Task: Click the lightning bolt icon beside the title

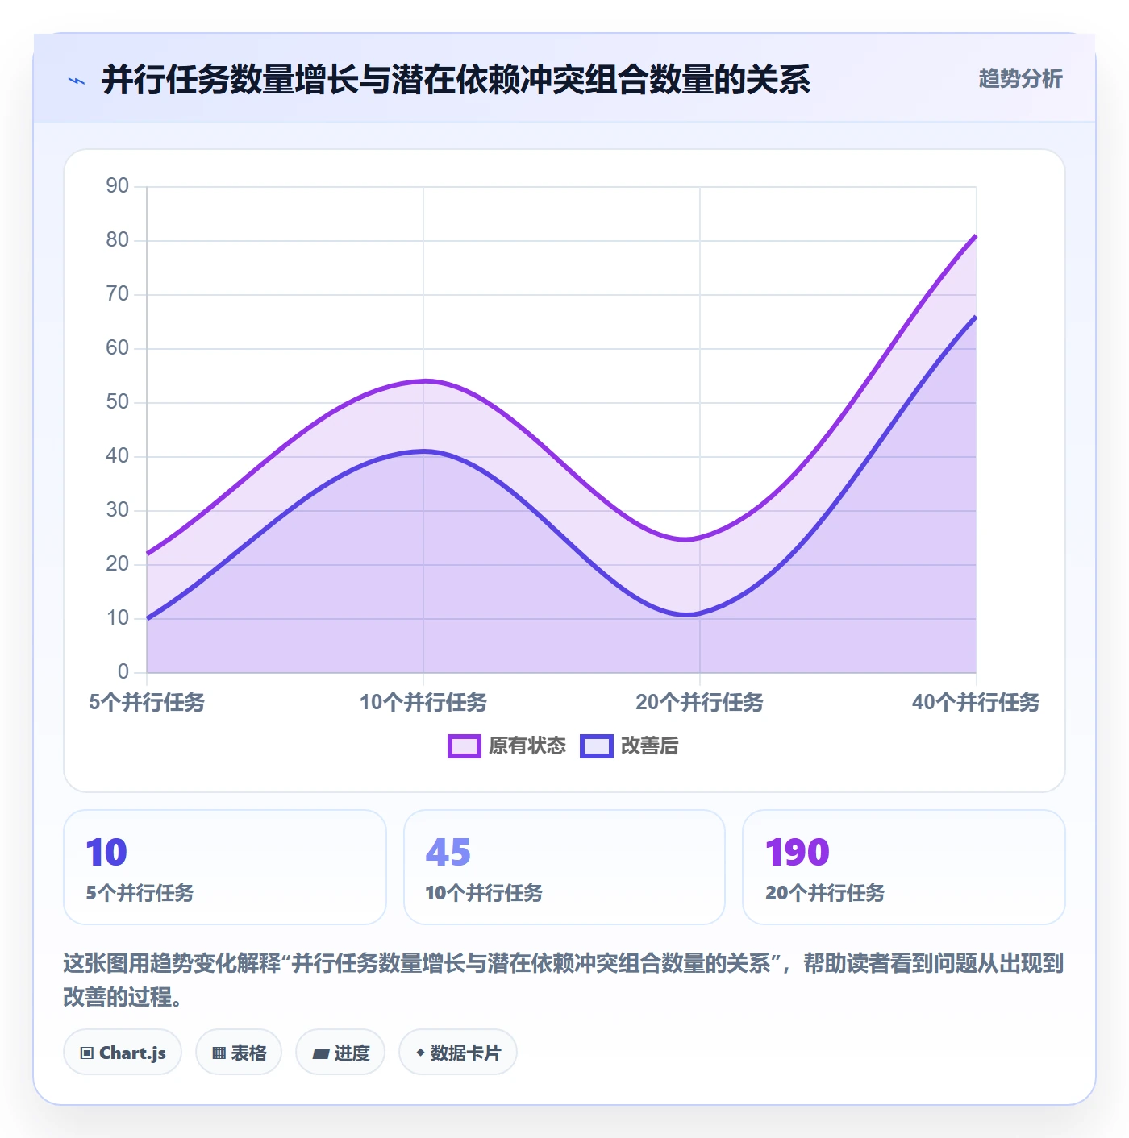Action: (x=77, y=81)
